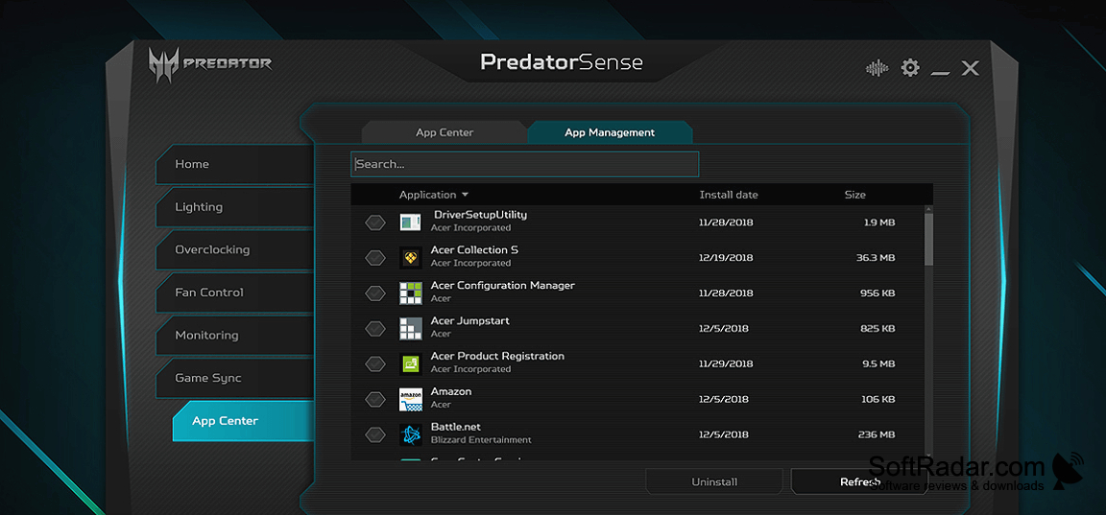
Task: Click the Predator logo
Action: tap(210, 64)
